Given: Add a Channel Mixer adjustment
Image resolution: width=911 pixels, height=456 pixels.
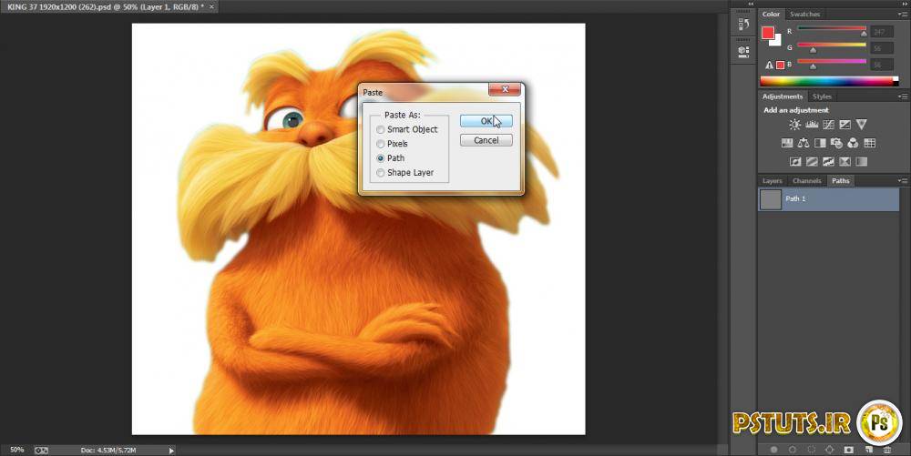Looking at the screenshot, I should click(x=853, y=143).
